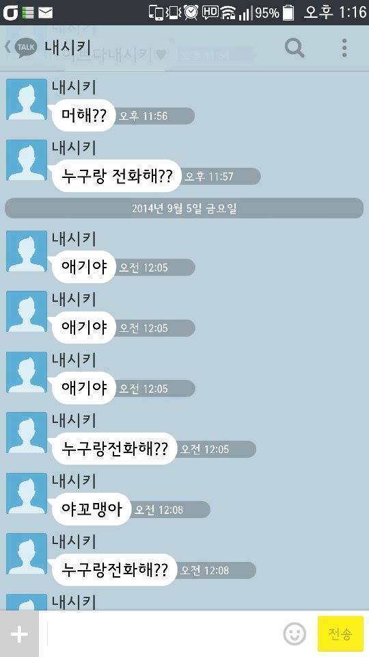Viewport: 369px width, 657px height.
Task: Select the first 애기야 message bubble
Action: (83, 267)
